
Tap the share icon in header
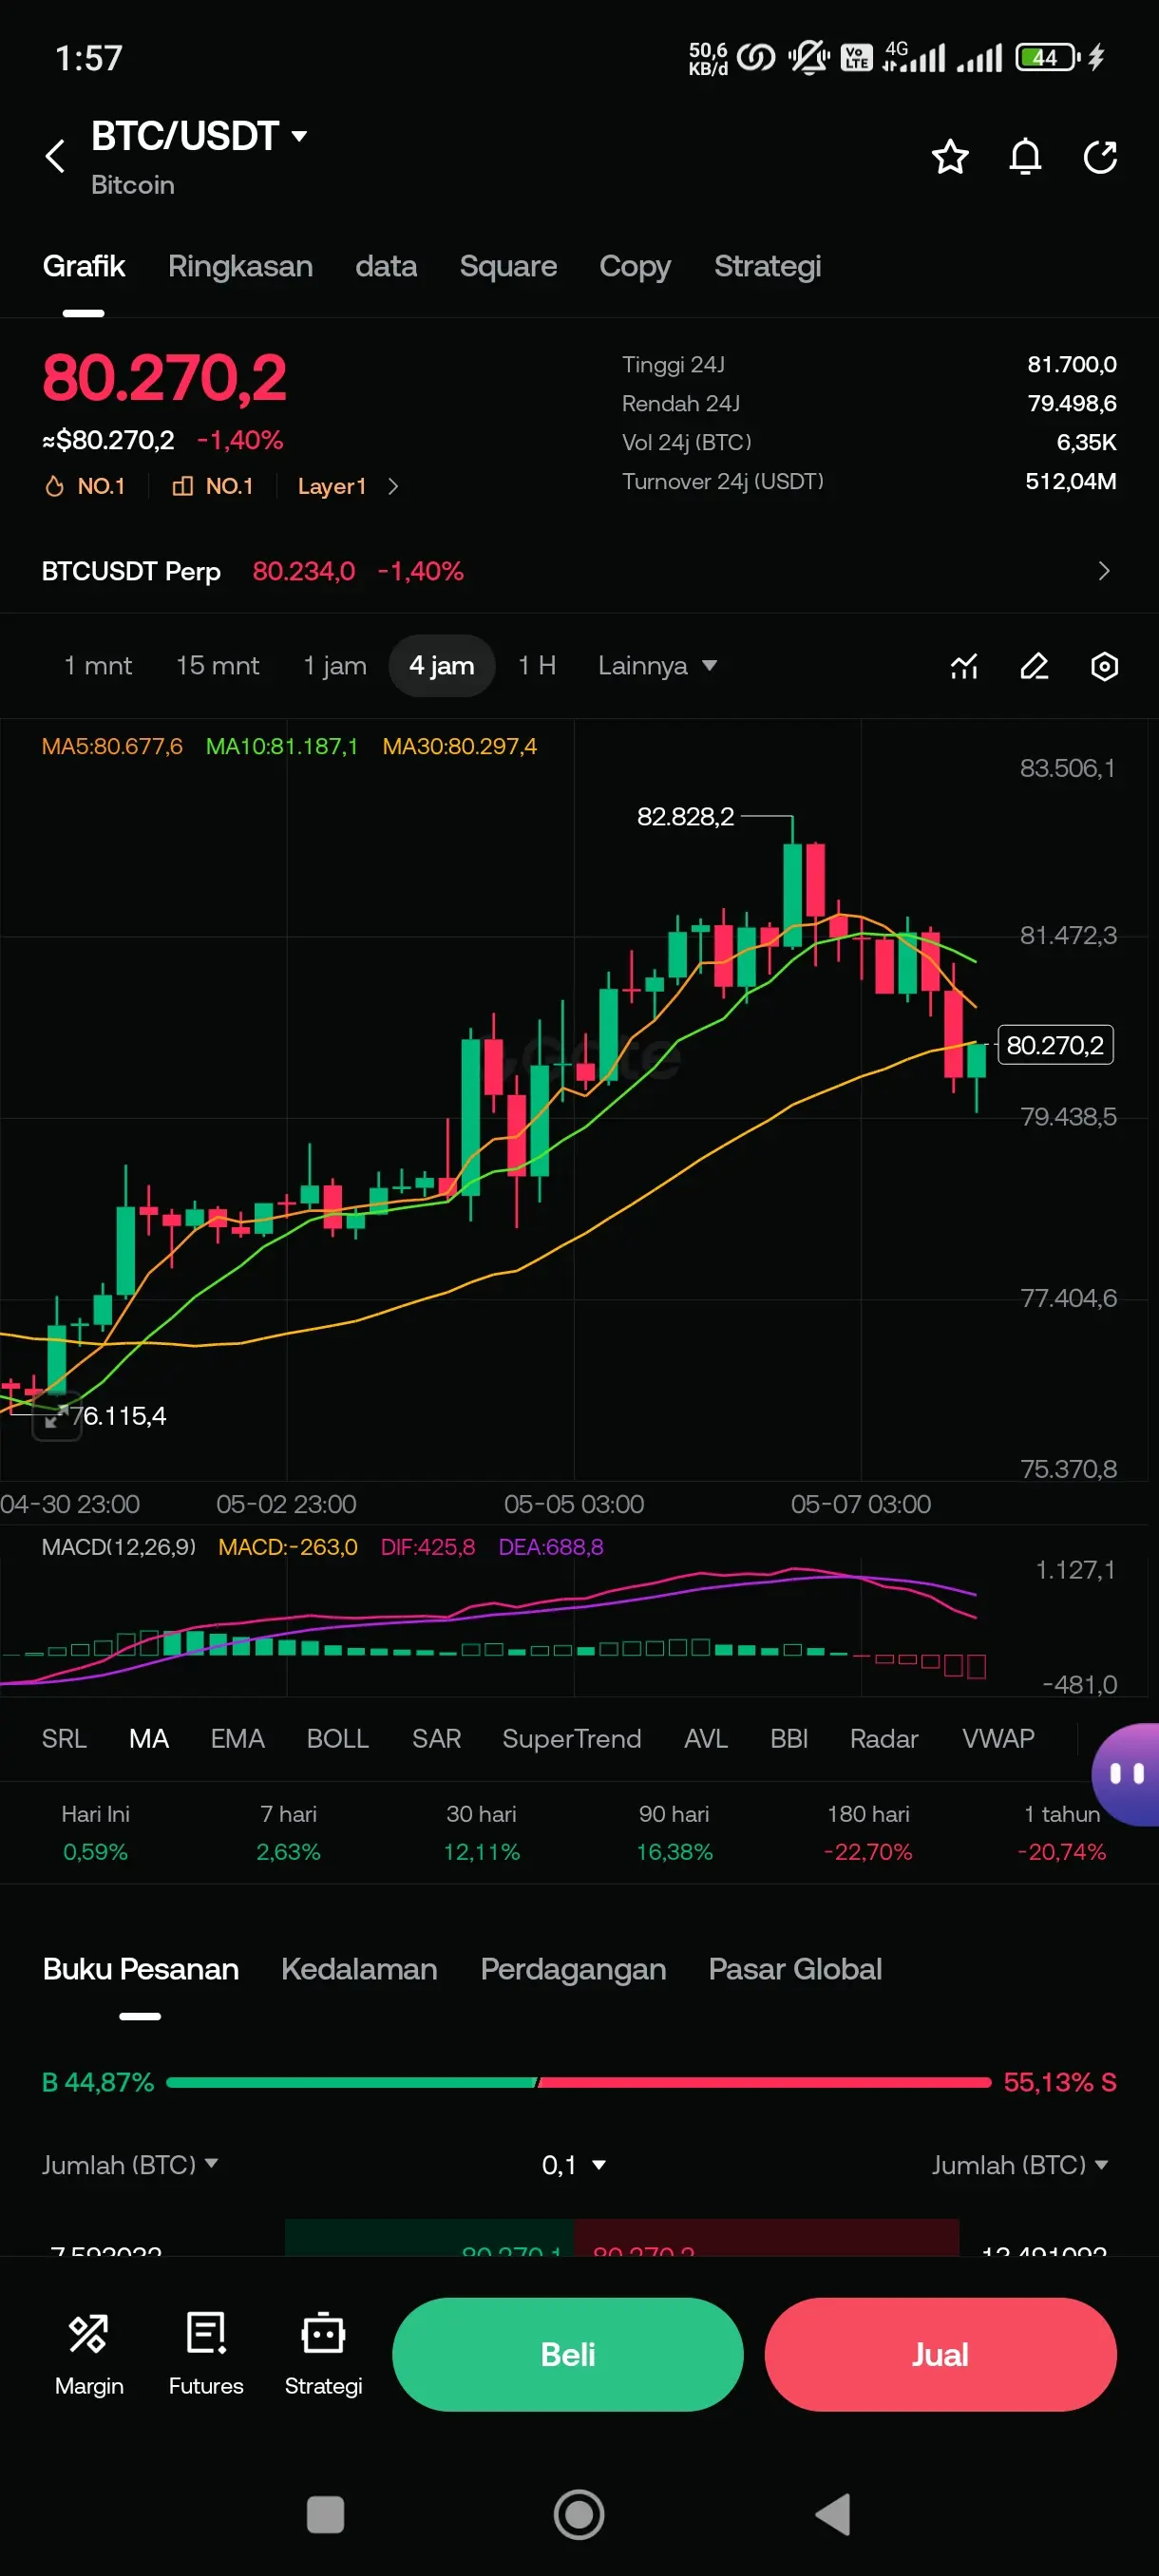[1100, 157]
